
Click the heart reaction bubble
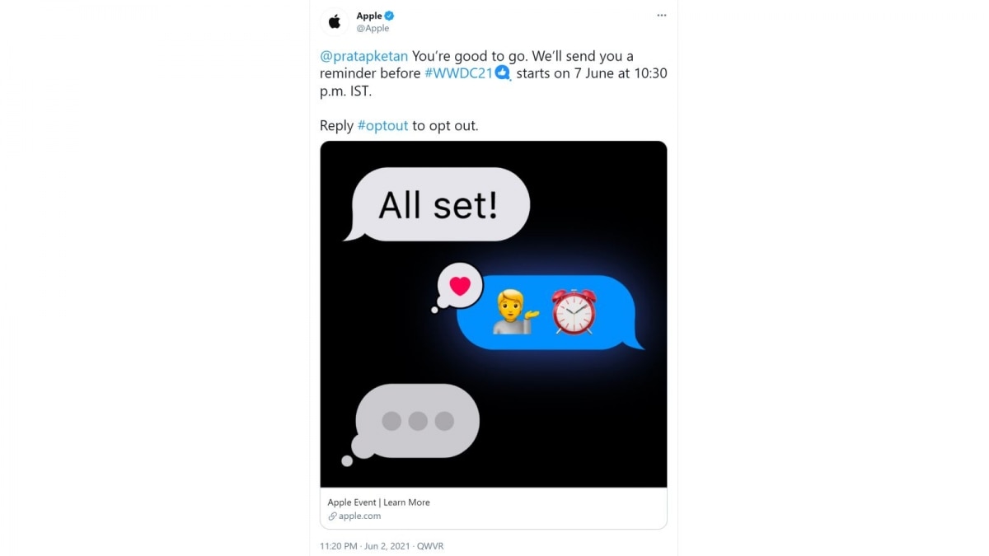pos(460,286)
